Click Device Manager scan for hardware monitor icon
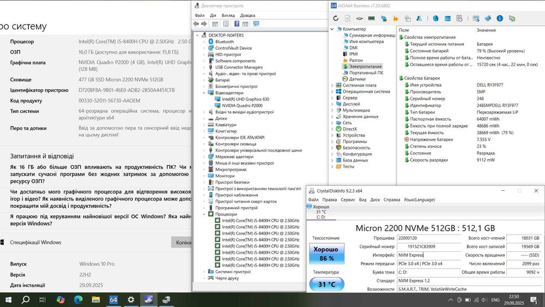545x307 pixels. click(x=256, y=23)
